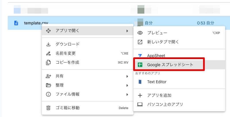Click the four-arrow icon beside アプリで開く
The height and width of the screenshot is (117, 230).
pyautogui.click(x=48, y=31)
